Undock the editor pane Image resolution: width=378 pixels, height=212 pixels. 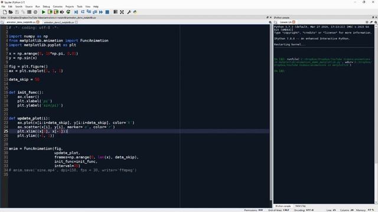coord(268,18)
